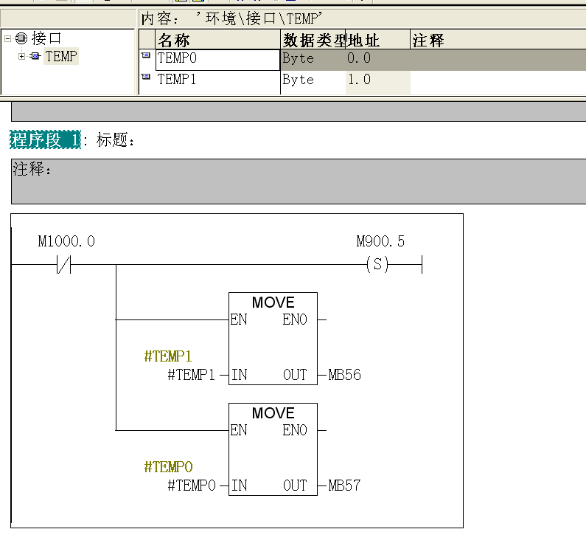Viewport: 586px width, 546px height.
Task: Click the 内容 path header text
Action: coord(231,18)
